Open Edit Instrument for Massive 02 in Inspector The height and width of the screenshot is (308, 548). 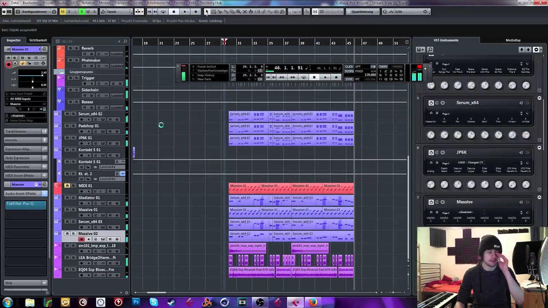point(43,49)
